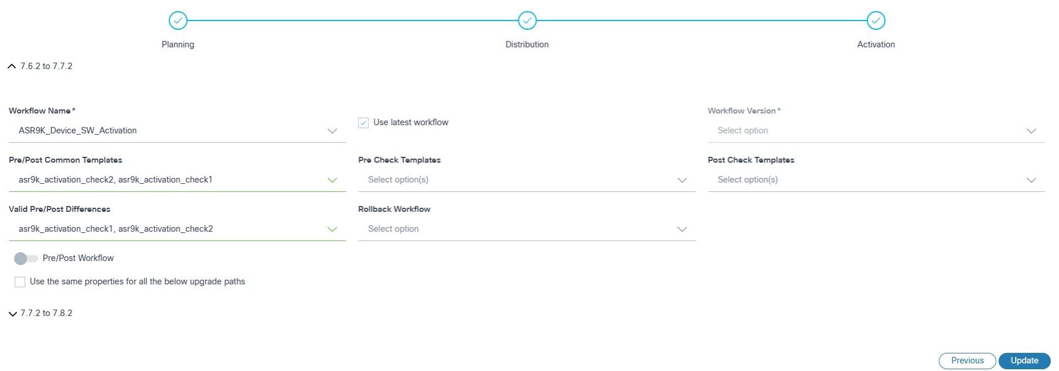
Task: Open Pre/Post Common Templates dropdown arrow
Action: (x=332, y=180)
